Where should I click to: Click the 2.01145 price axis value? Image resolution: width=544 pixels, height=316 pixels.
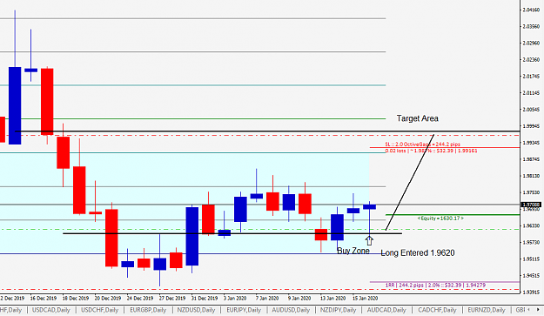(531, 93)
